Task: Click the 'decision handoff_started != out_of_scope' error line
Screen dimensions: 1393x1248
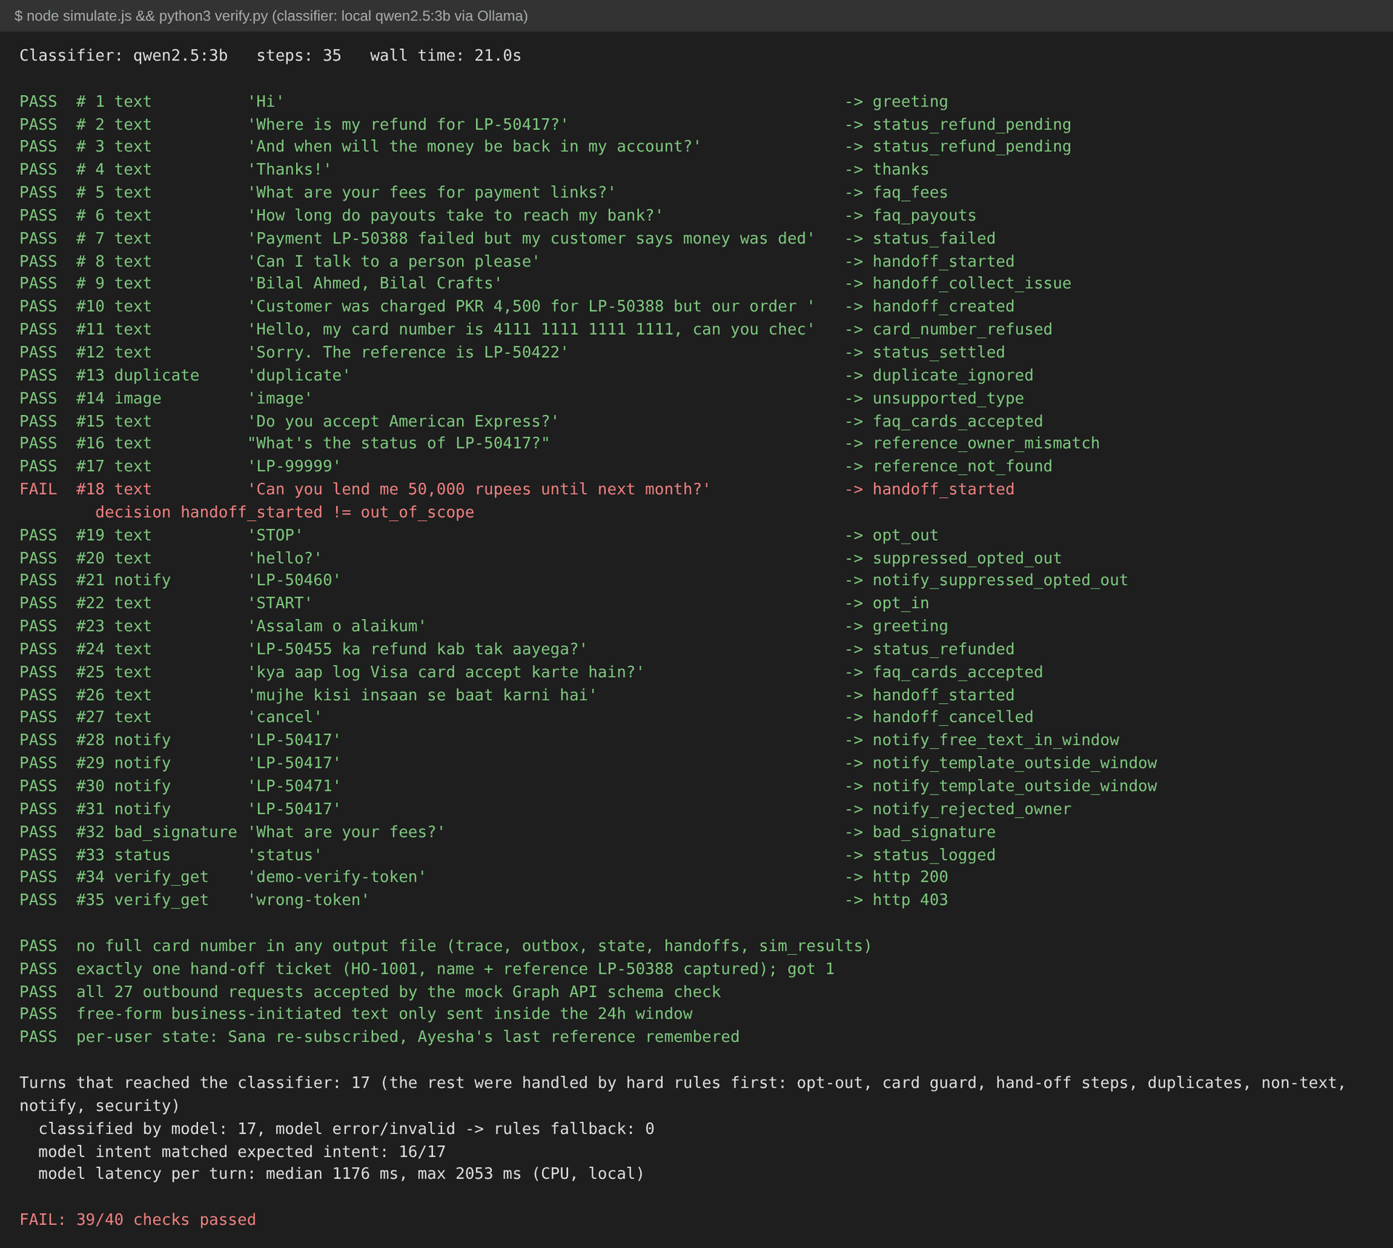Action: click(284, 512)
